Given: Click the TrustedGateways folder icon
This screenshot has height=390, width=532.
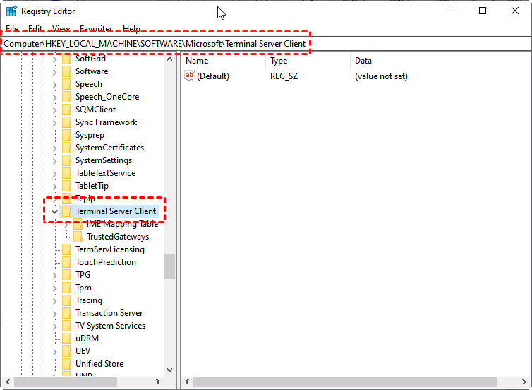Looking at the screenshot, I should [x=78, y=237].
